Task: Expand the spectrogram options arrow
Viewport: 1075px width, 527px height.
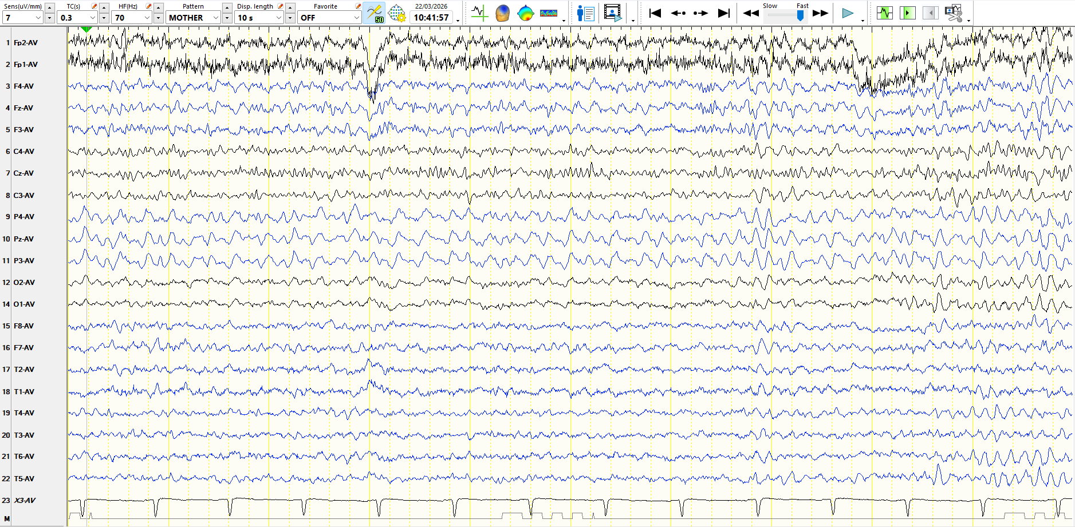Action: tap(564, 21)
